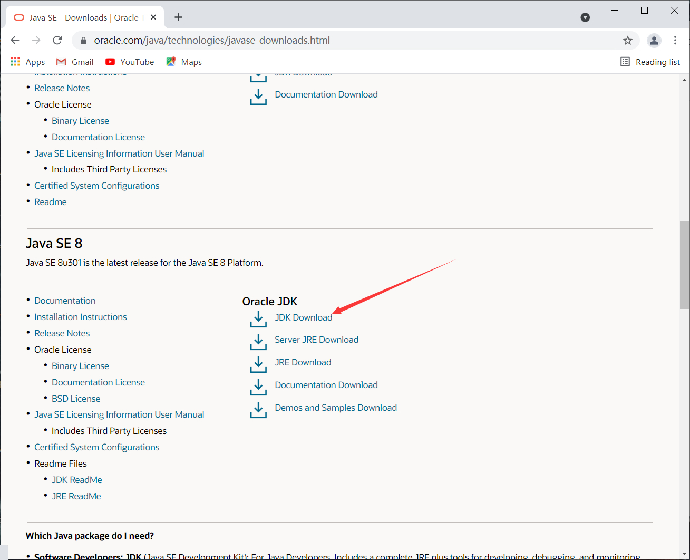Open Java SE 8 Licensing Information User Manual
The width and height of the screenshot is (690, 560).
point(119,414)
